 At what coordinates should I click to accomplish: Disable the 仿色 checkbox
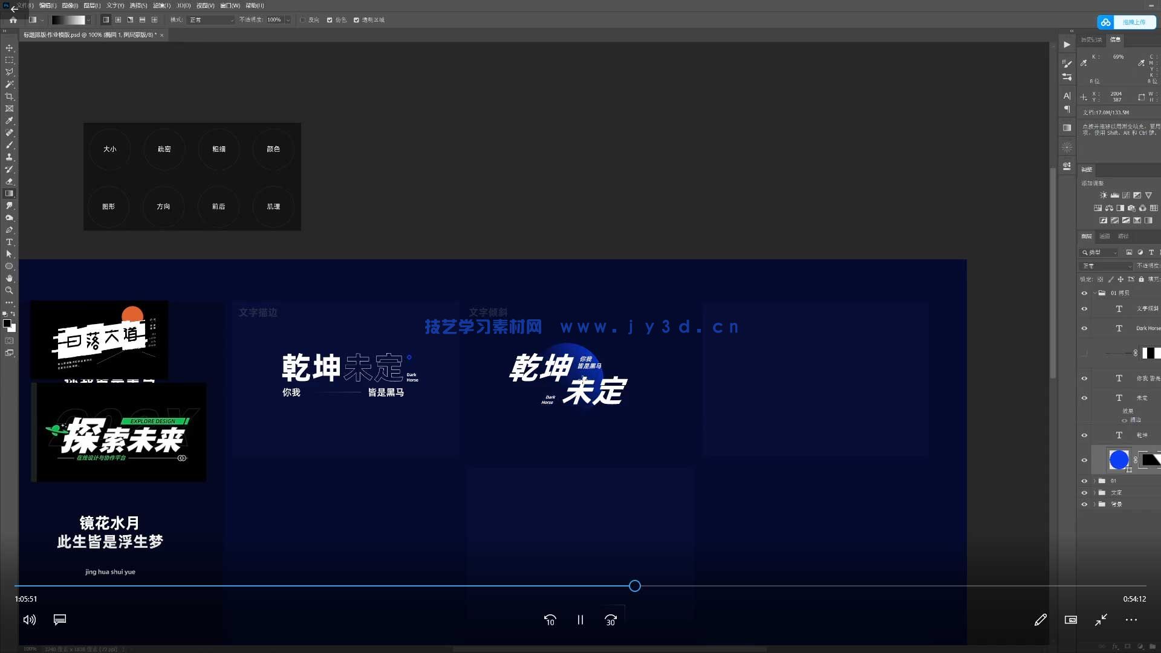330,20
